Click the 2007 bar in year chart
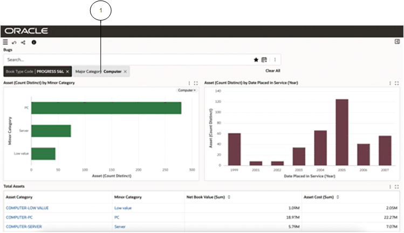 click(385, 150)
